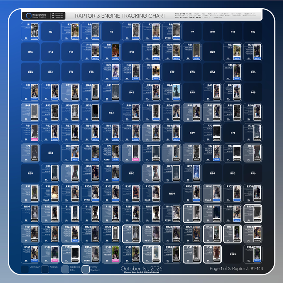Click the Updated Info legend swatch
283x283 pixels.
pos(65,269)
